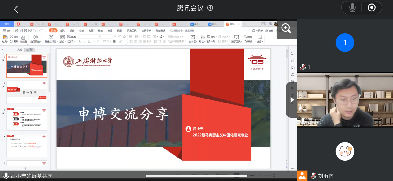Image resolution: width=393 pixels, height=181 pixels.
Task: Switch to the Design (设计) ribbon tab
Action: point(72,31)
